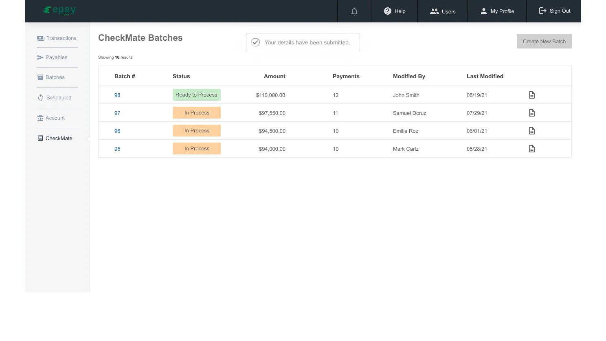The image size is (606, 341).
Task: Click the Ready to Process status badge
Action: 197,95
